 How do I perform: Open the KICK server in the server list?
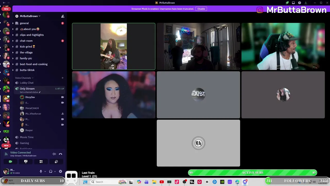click(x=6, y=131)
